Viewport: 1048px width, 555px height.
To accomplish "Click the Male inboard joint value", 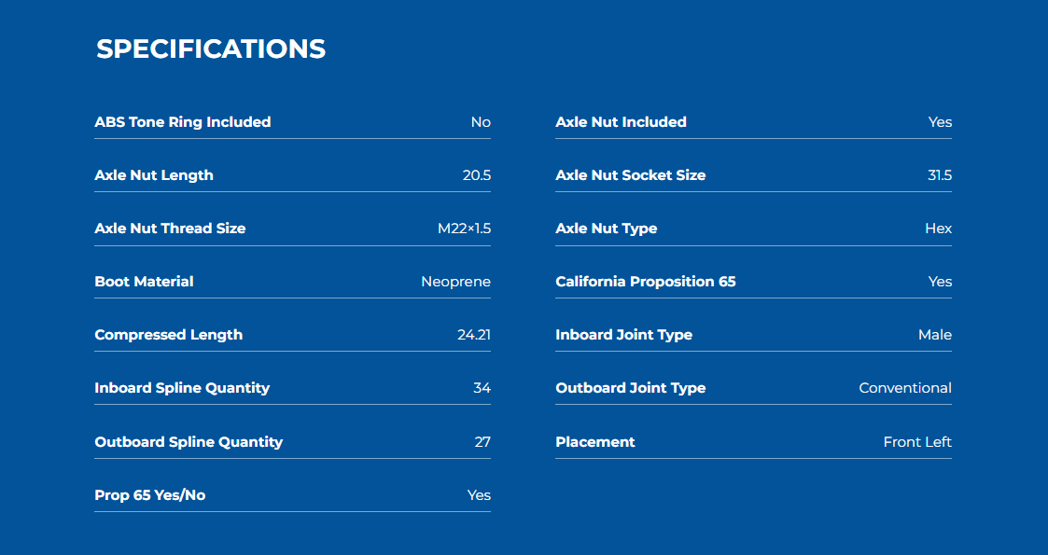I will 935,335.
